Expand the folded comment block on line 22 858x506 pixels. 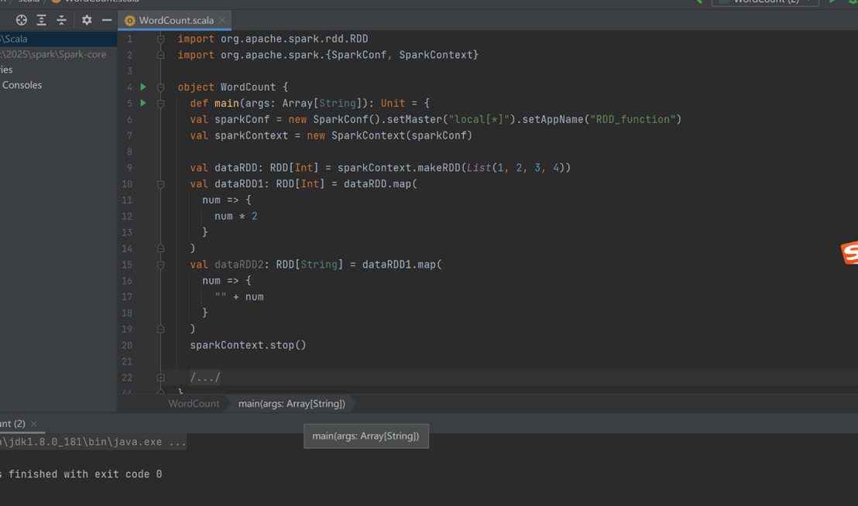point(161,378)
